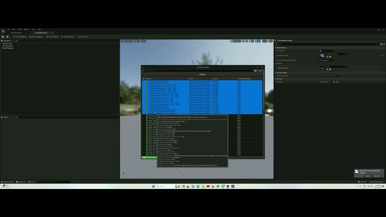Activate the translate gizmo tool in viewport
Viewport: 386px width, 217px height.
(235, 41)
